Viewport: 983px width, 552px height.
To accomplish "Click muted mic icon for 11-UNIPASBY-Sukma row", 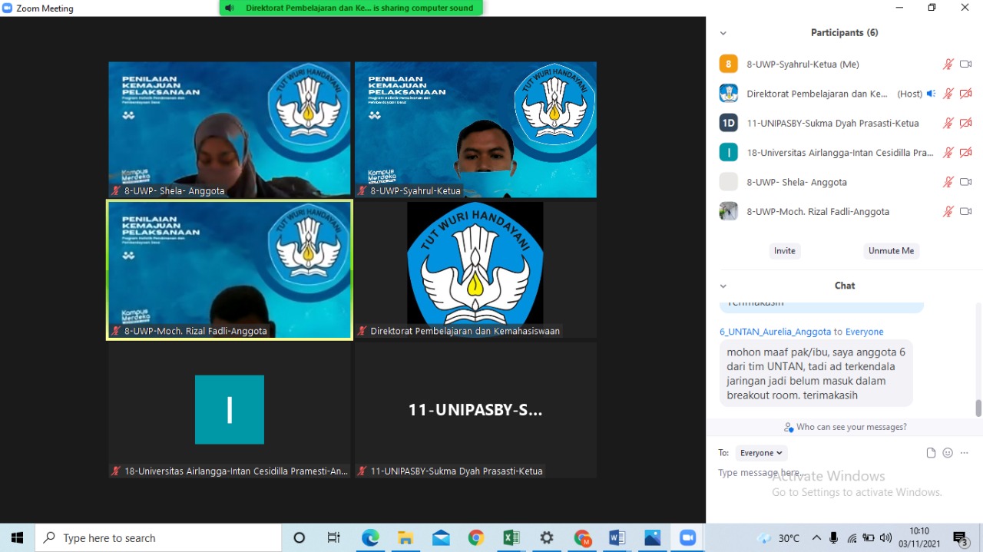I will (x=948, y=123).
